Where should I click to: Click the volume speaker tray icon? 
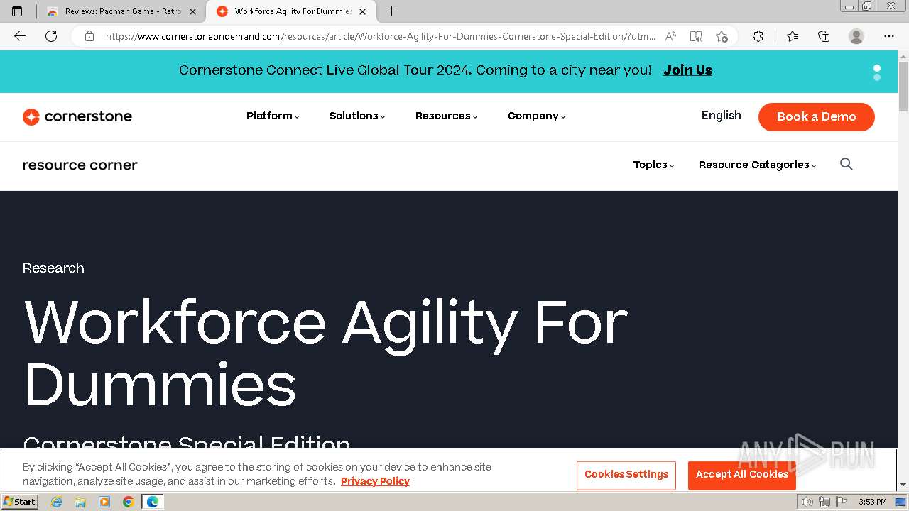click(807, 502)
